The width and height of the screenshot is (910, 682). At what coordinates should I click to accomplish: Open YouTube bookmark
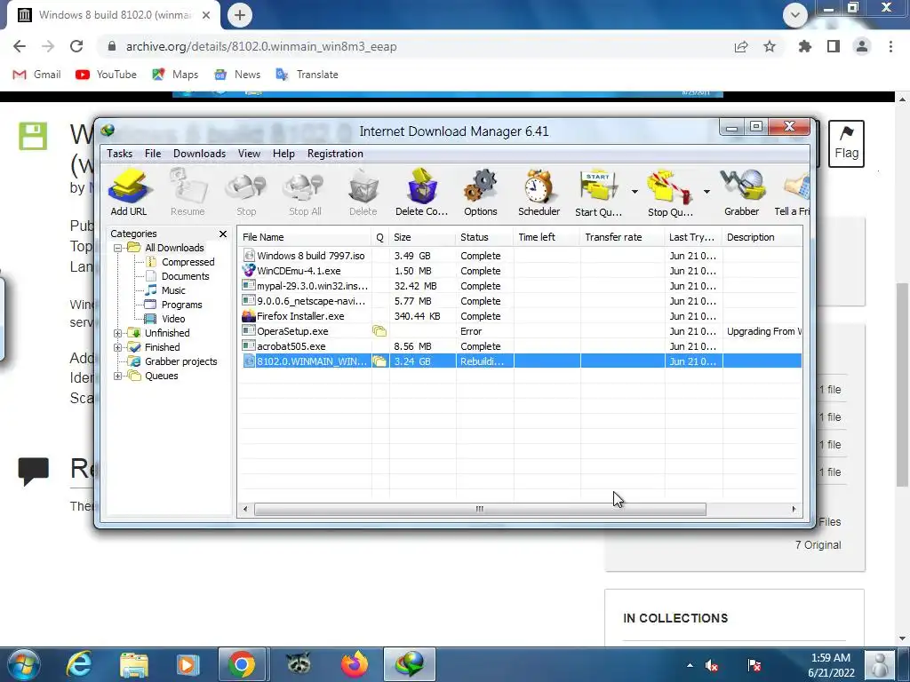tap(107, 75)
